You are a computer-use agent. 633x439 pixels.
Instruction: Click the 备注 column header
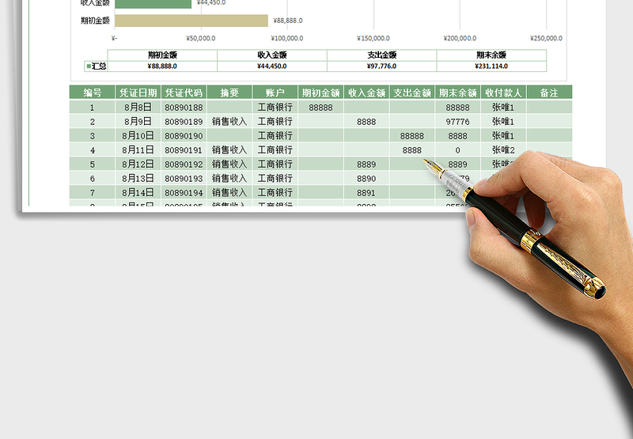pyautogui.click(x=548, y=93)
